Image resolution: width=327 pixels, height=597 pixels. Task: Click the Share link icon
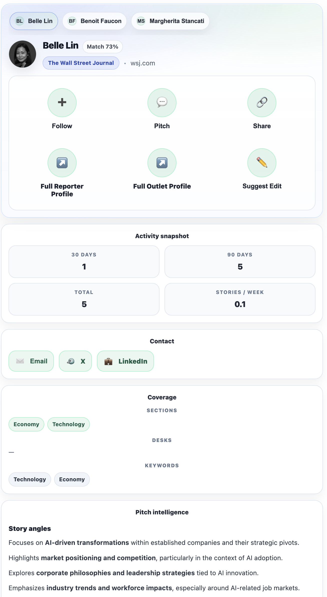(x=262, y=102)
